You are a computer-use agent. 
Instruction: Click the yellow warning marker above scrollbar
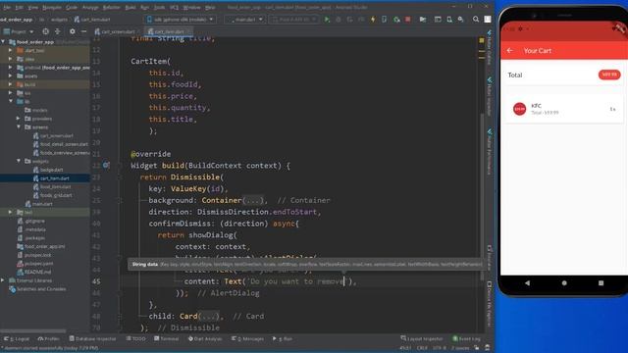pyautogui.click(x=482, y=40)
